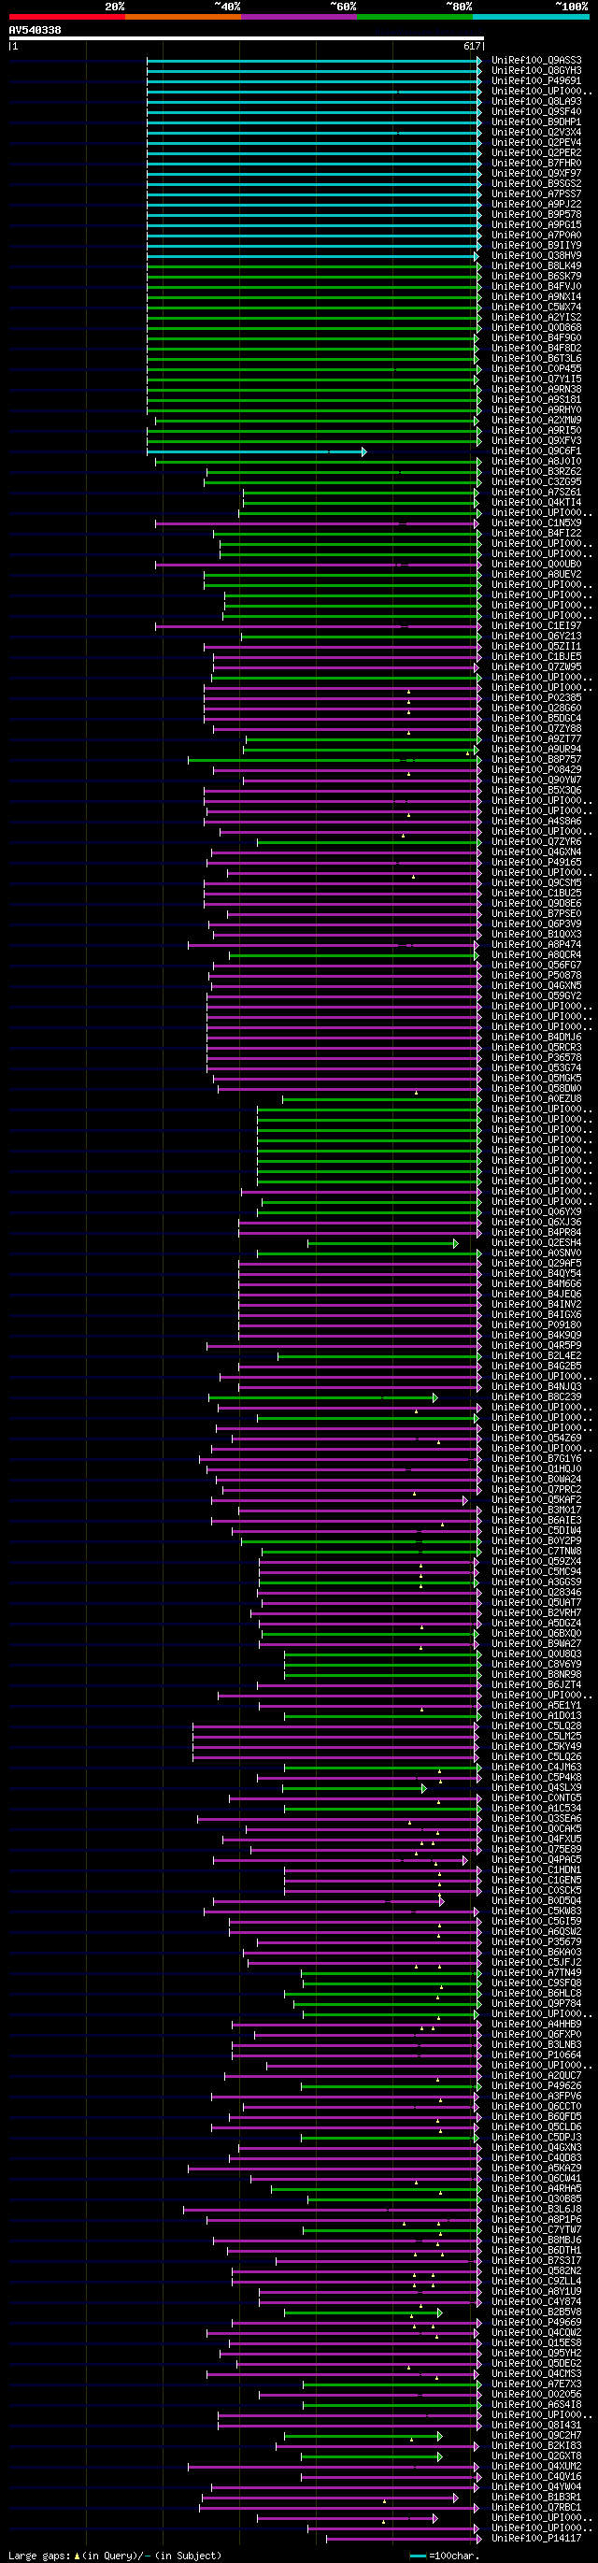
Task: Click the green alignment bar for C3ZG95
Action: (343, 482)
